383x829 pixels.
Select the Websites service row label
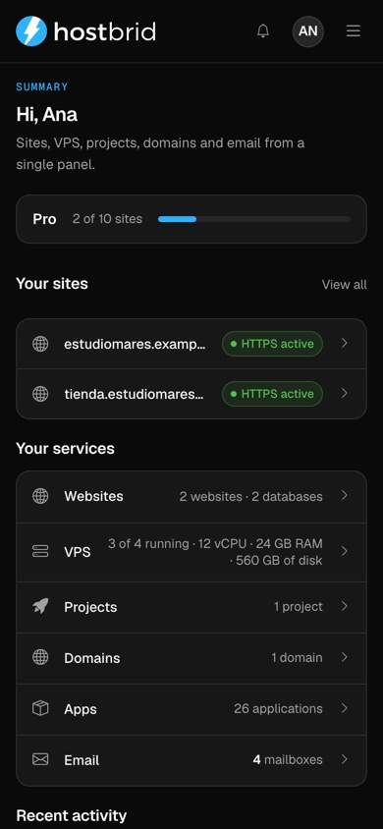[x=93, y=496]
